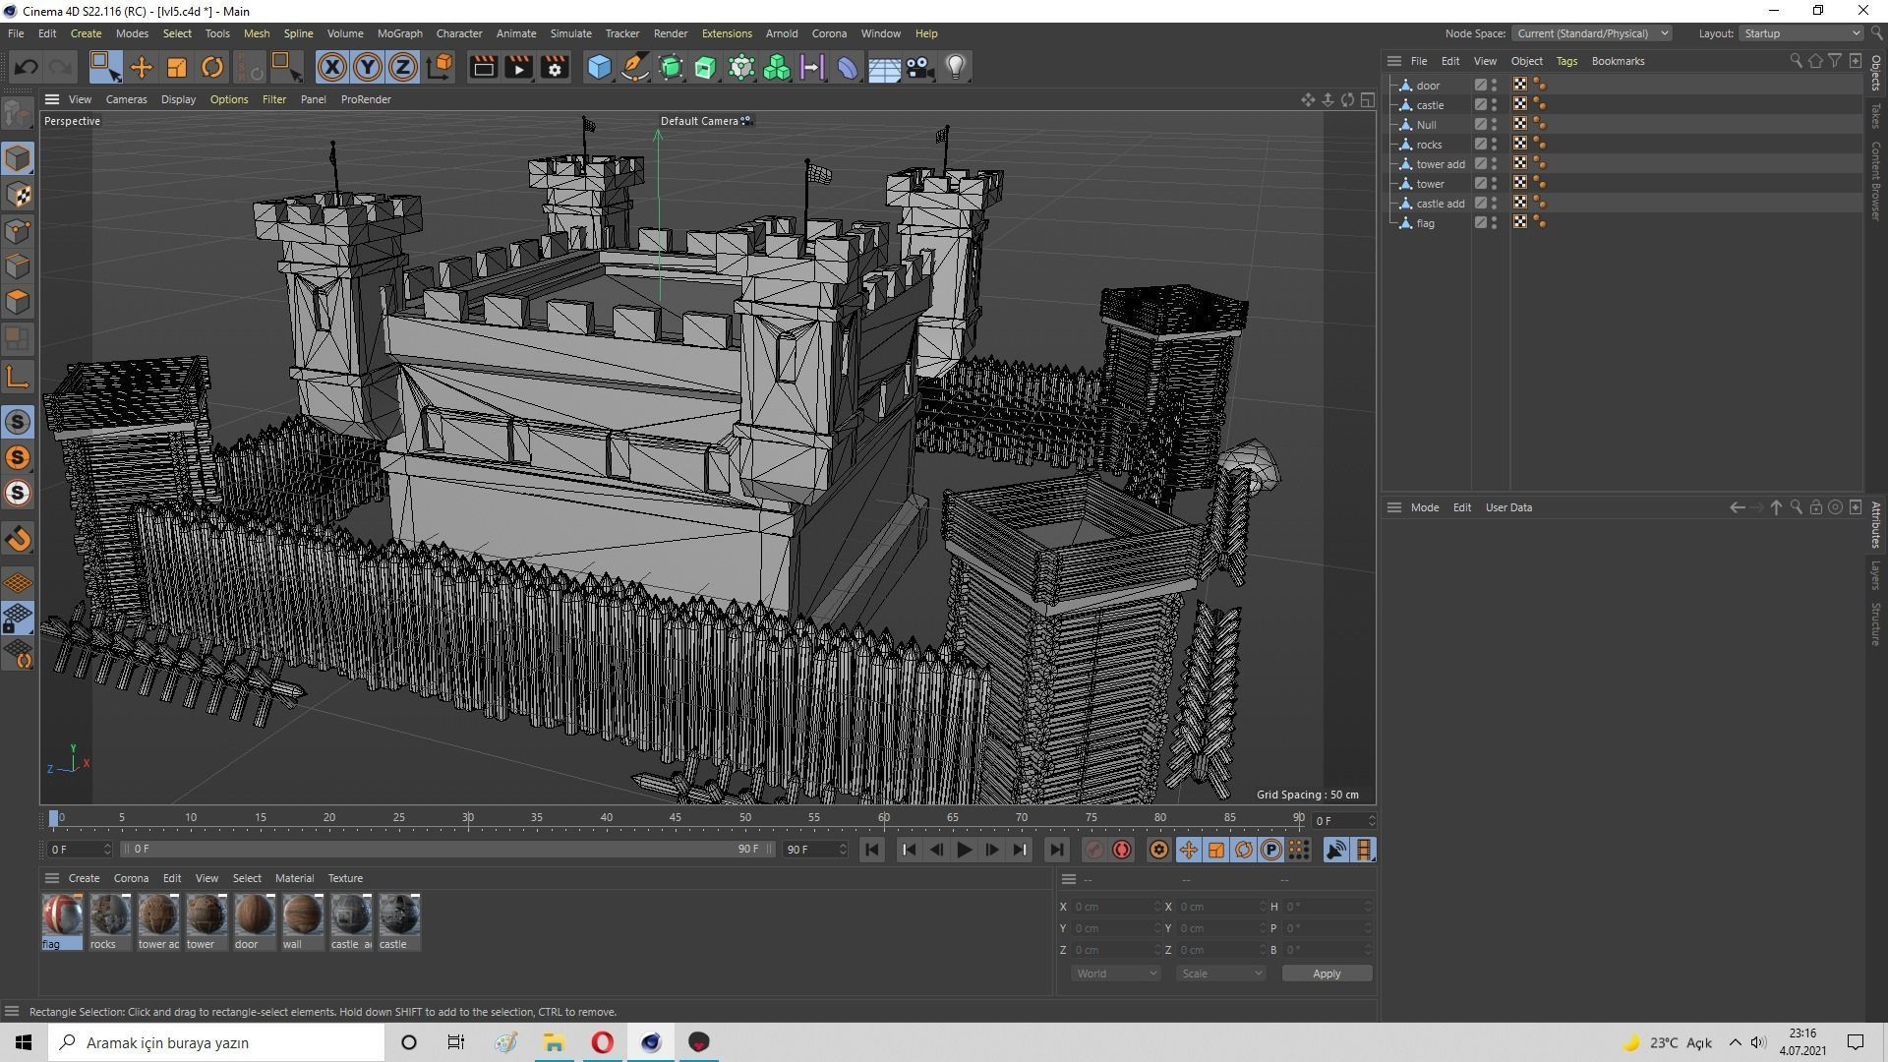The image size is (1888, 1062).
Task: Toggle the Y axis lock
Action: click(368, 67)
